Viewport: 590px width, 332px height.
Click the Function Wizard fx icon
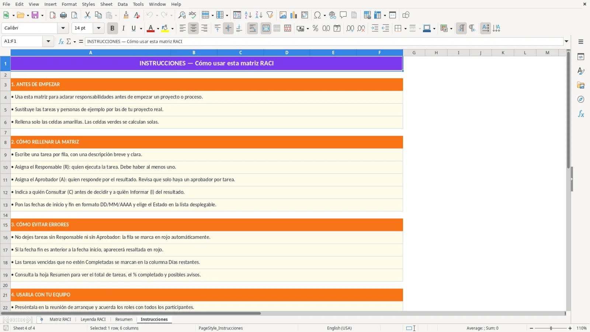click(61, 41)
